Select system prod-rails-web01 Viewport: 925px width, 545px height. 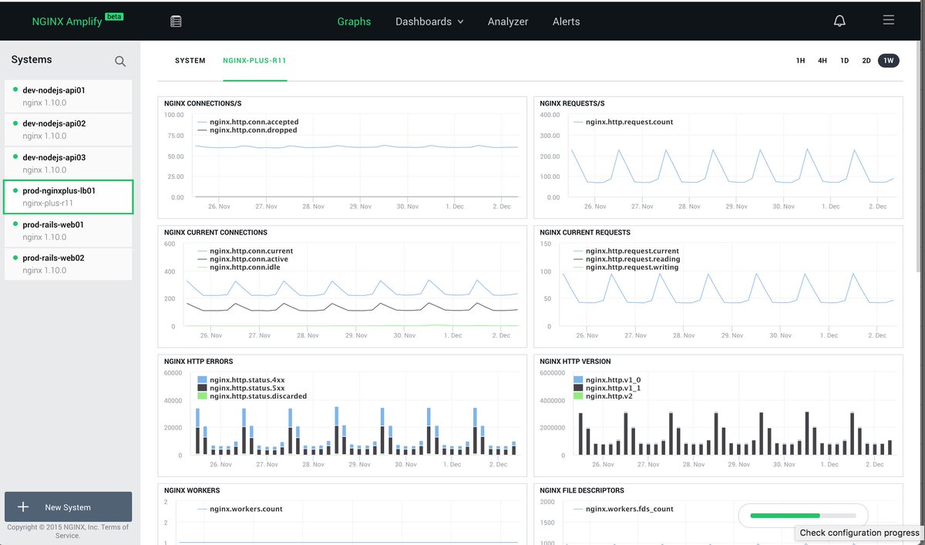[x=68, y=230]
